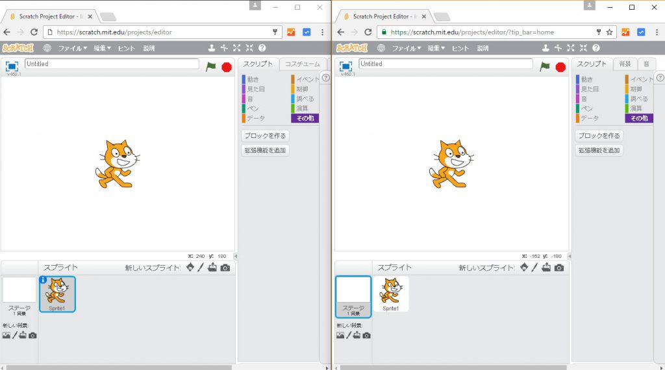Take new sprite from camera, right window
665x370 pixels.
[x=559, y=268]
